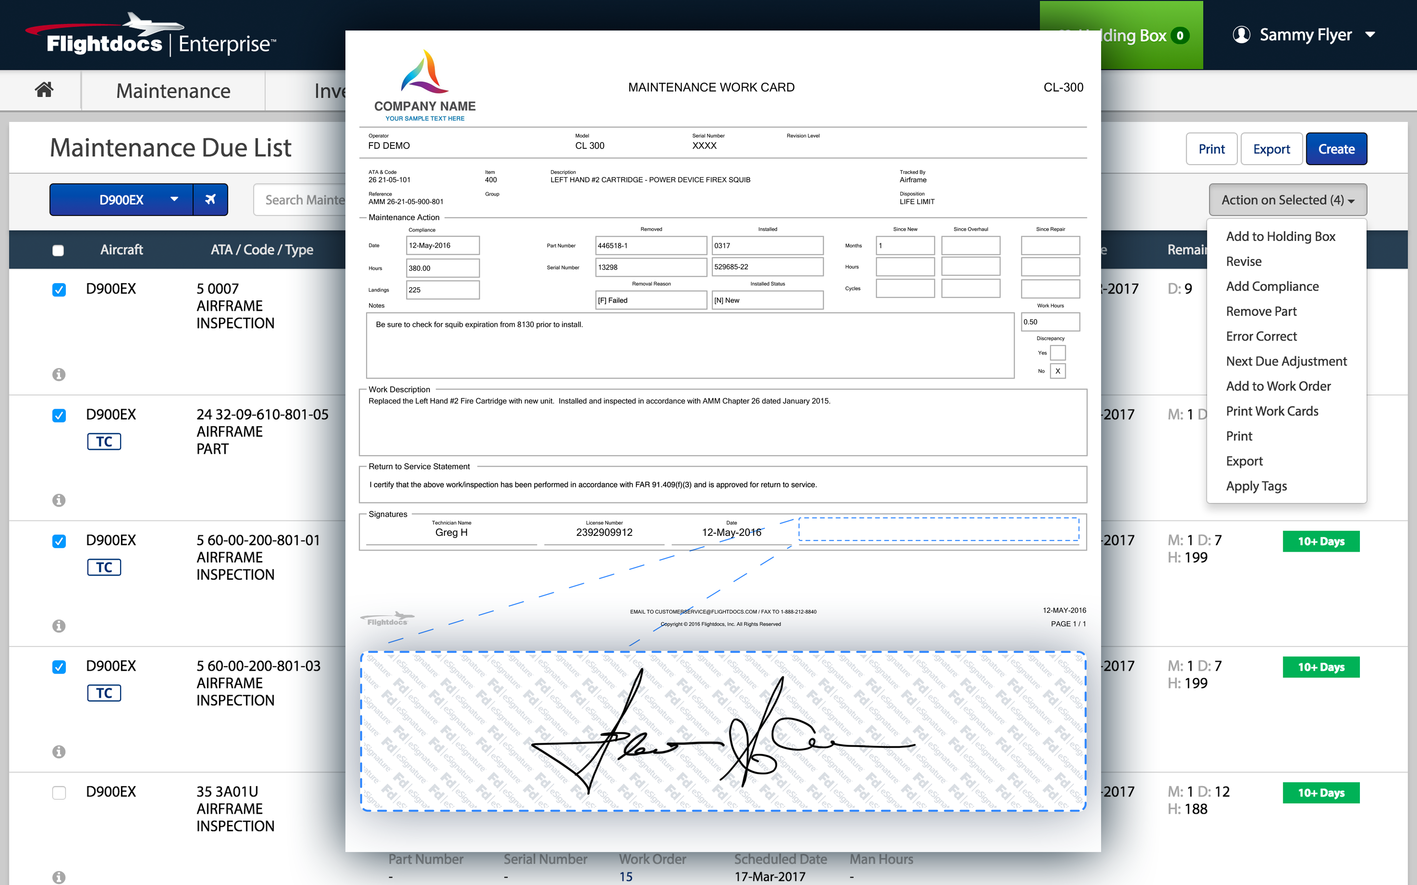The width and height of the screenshot is (1417, 885).
Task: Click the airplane icon next to D900EX
Action: pos(210,200)
